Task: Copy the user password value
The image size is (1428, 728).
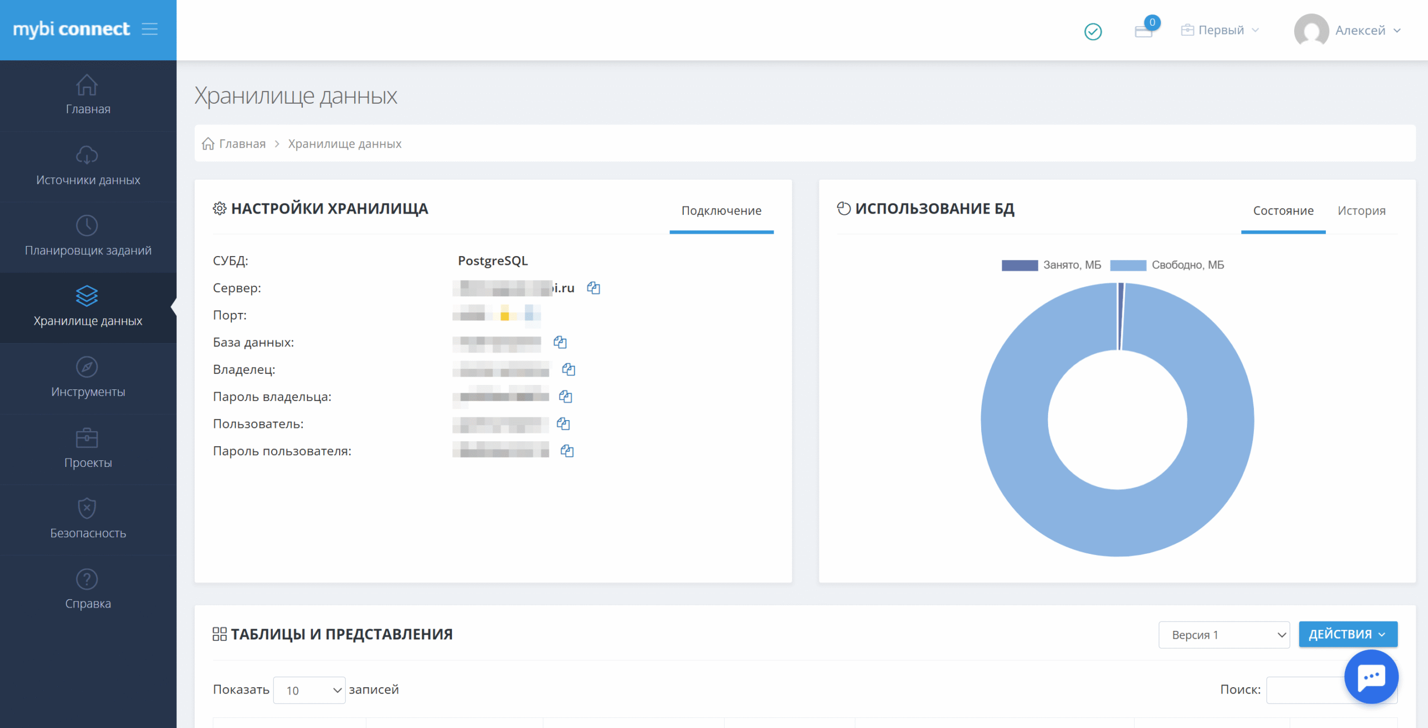Action: click(567, 451)
